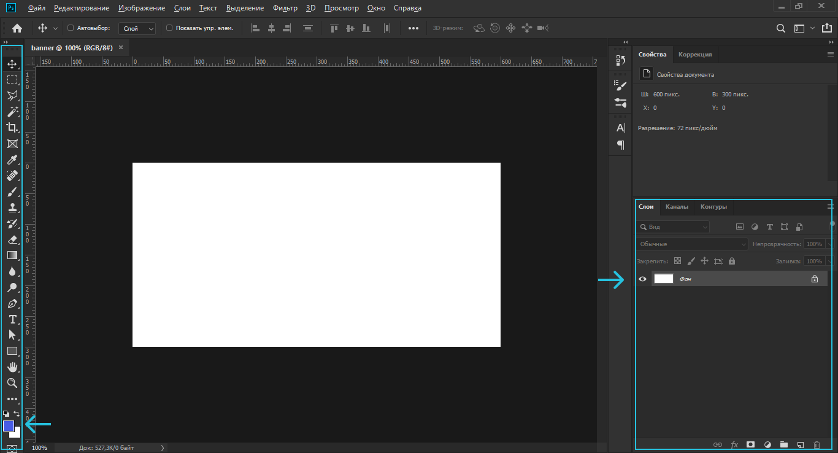838x453 pixels.
Task: Unlock the Фон layer lock icon
Action: click(815, 279)
